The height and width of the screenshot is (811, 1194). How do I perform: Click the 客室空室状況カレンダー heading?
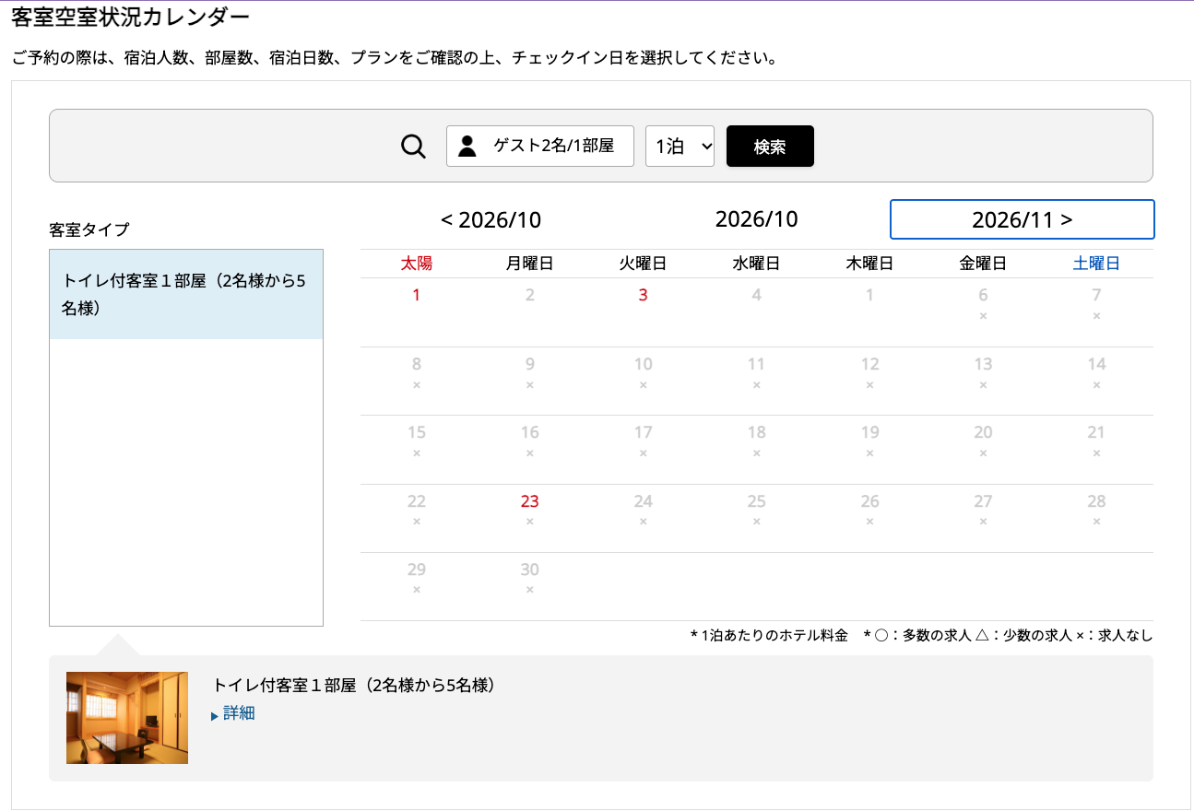[130, 17]
